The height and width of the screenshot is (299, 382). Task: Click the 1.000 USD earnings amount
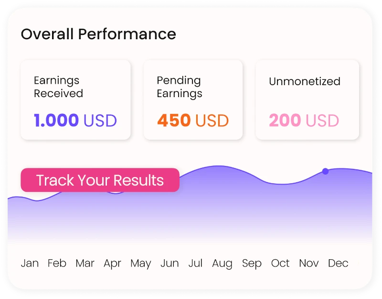pos(75,121)
